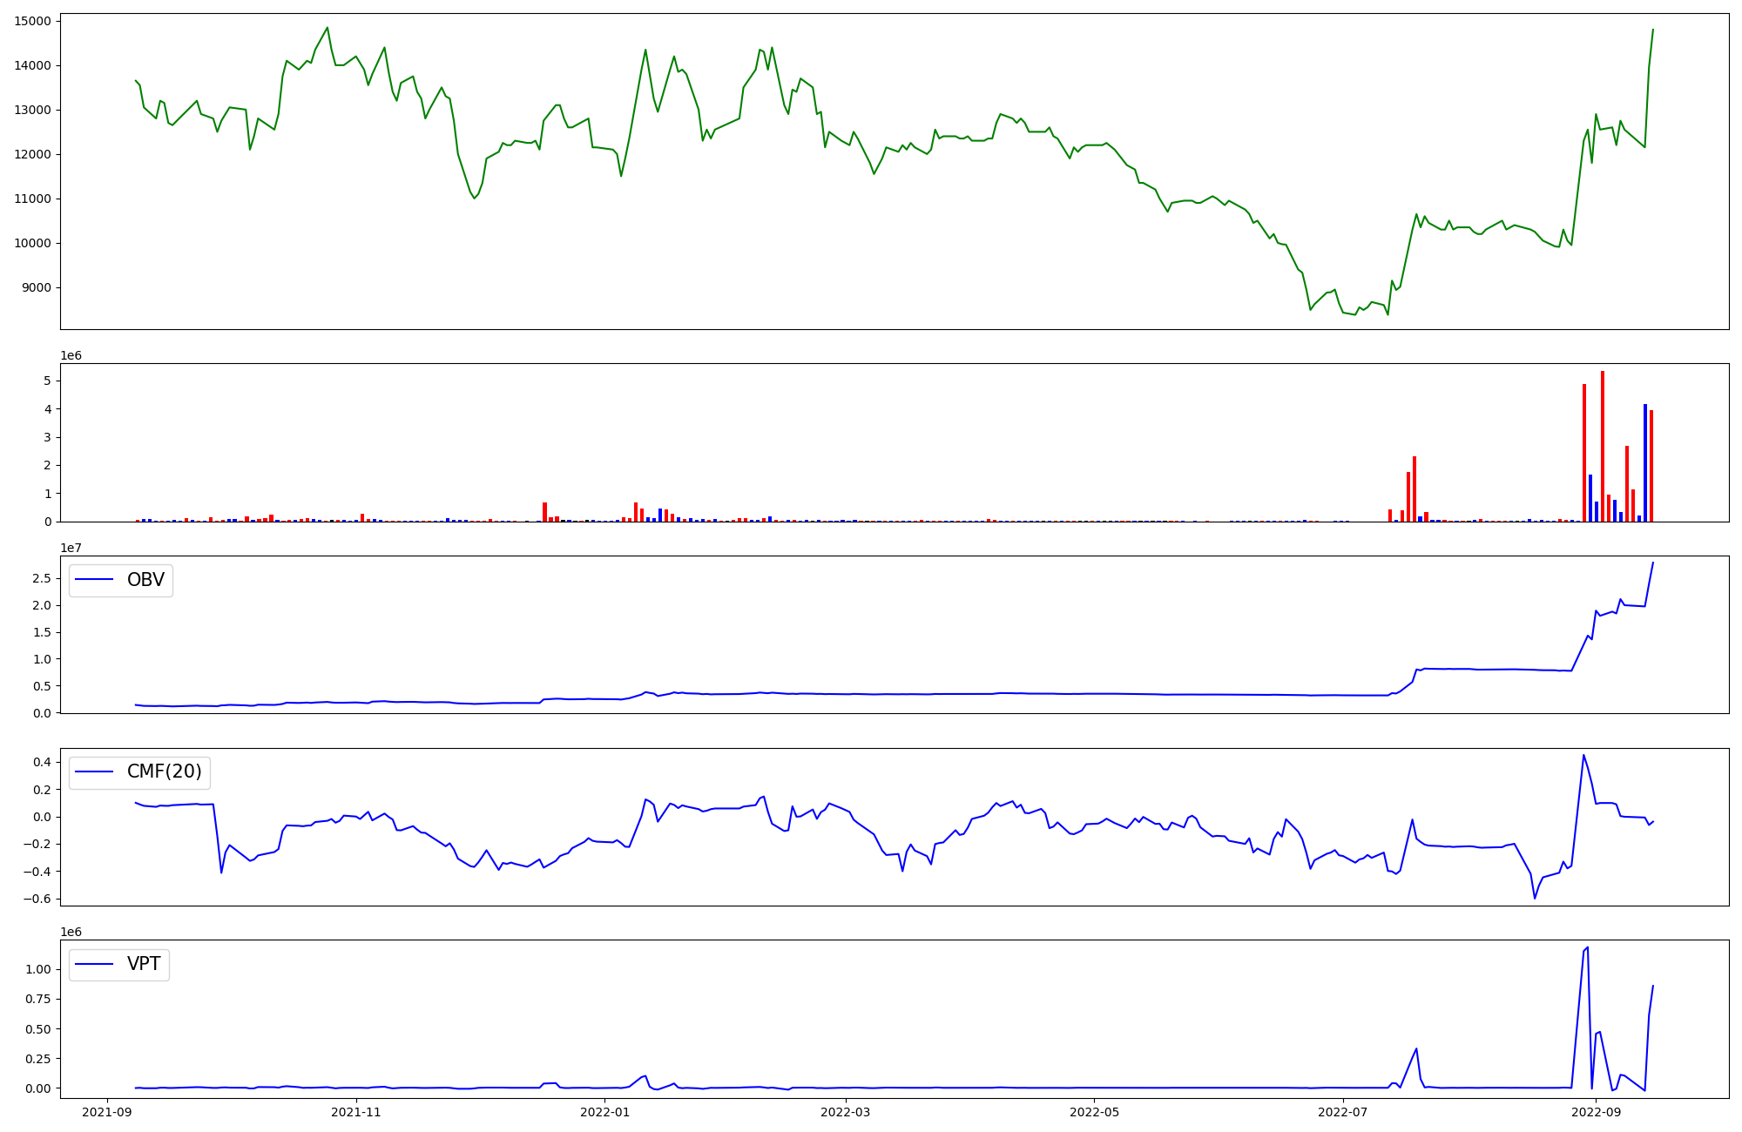This screenshot has width=1742, height=1132.
Task: Click the 2022-09 x-axis date label
Action: [x=1596, y=1112]
